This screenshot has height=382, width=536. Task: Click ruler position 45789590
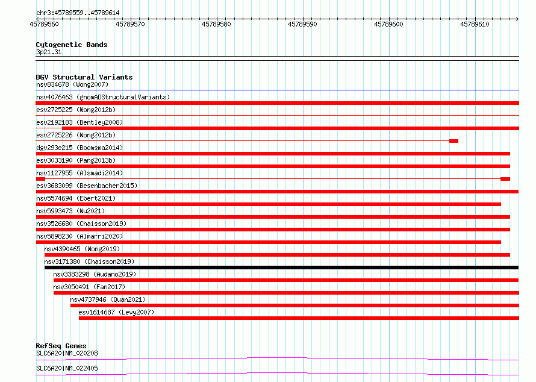pos(302,24)
